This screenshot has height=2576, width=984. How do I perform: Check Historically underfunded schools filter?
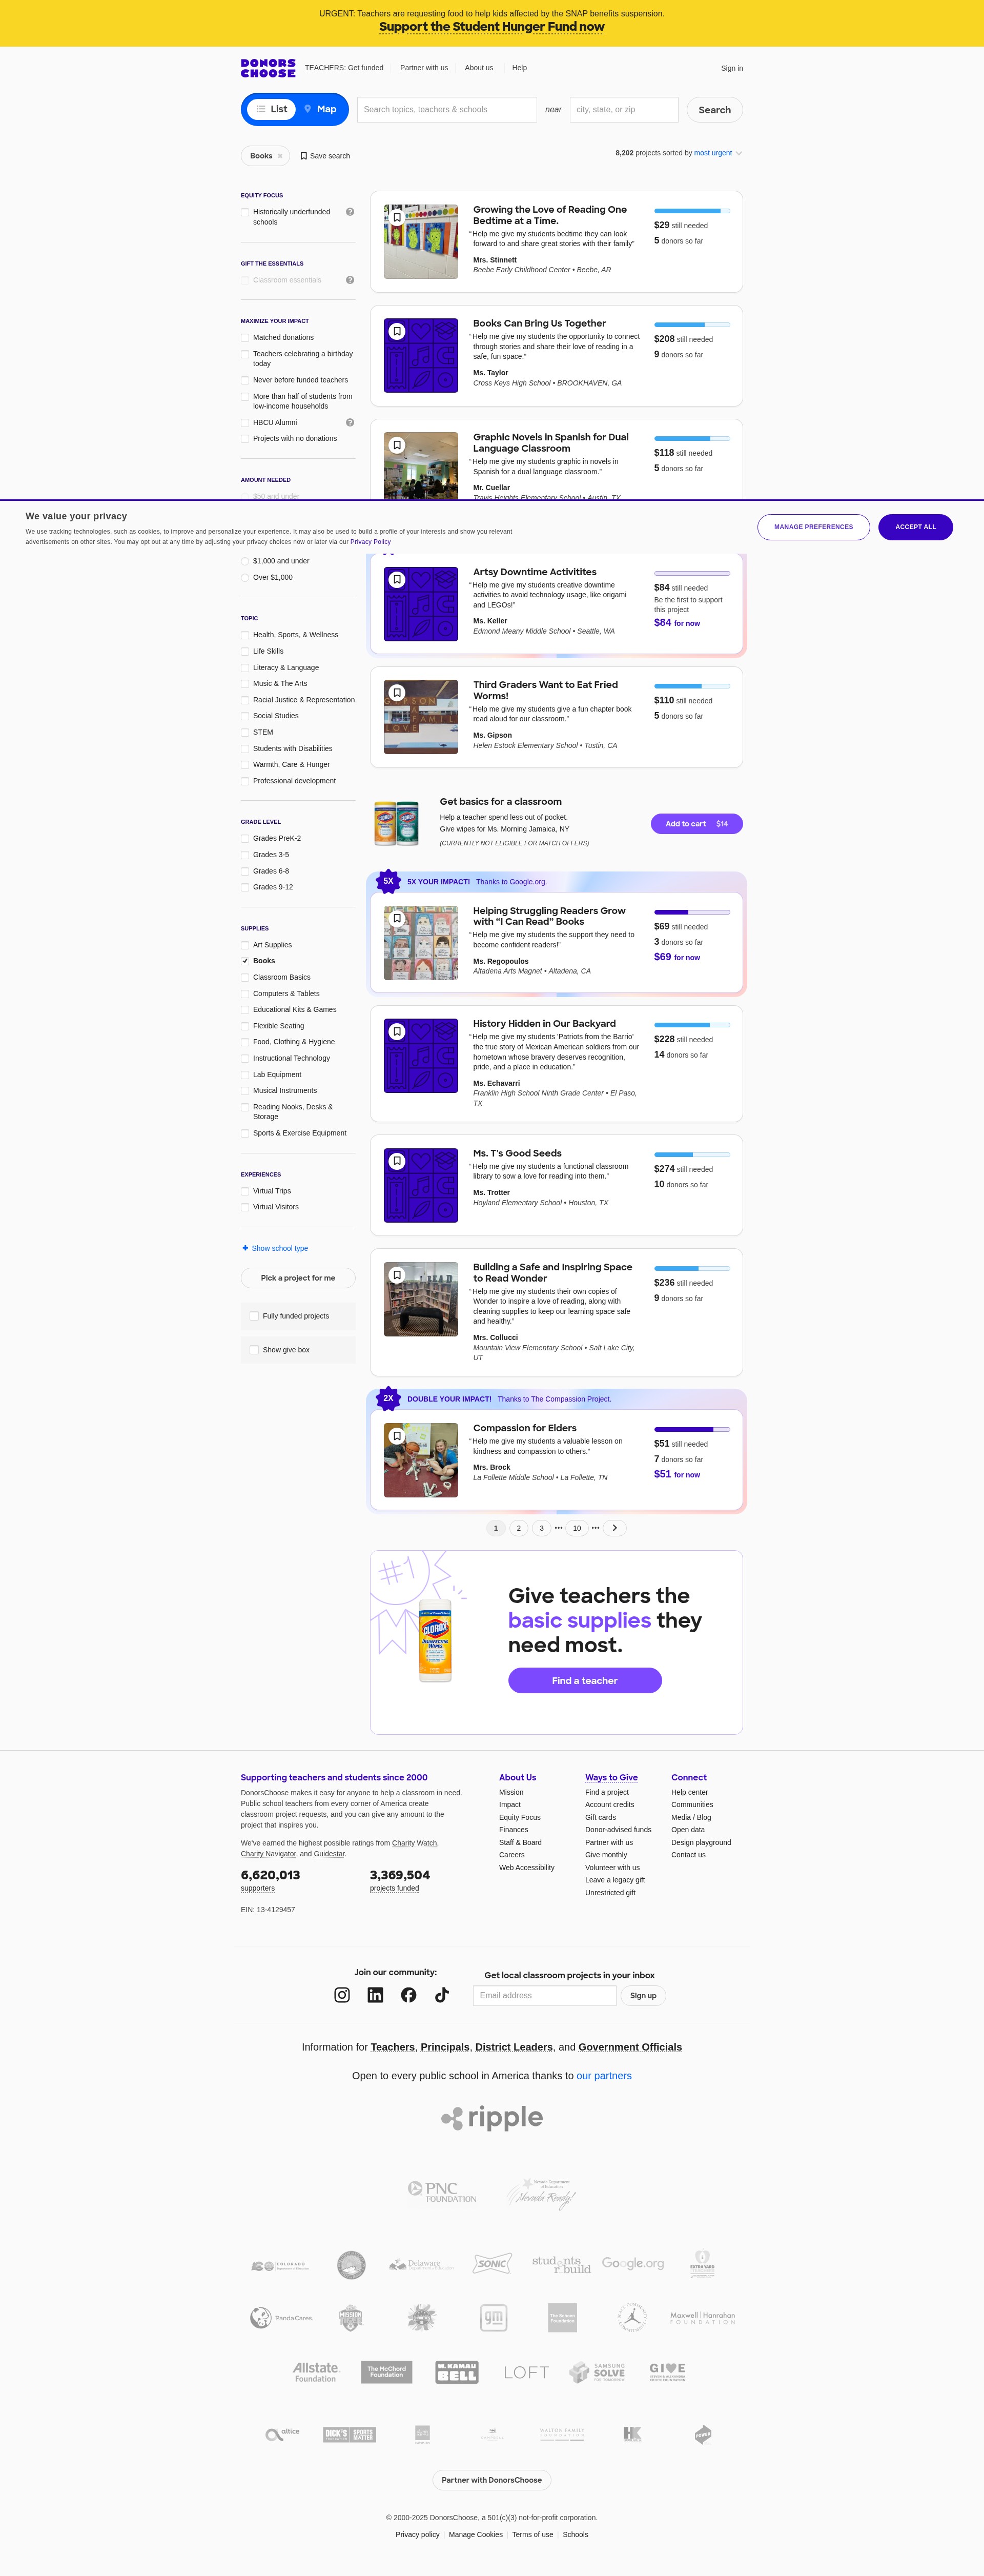(245, 212)
